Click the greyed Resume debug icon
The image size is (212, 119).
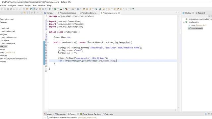(2, 9)
